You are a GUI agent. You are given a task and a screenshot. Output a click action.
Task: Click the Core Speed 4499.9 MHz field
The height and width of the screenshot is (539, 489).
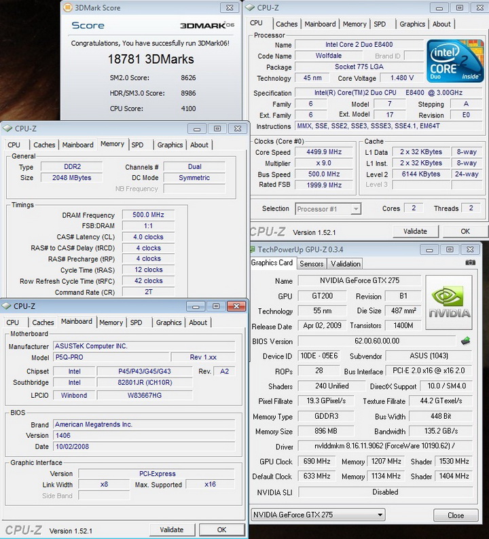pyautogui.click(x=324, y=152)
